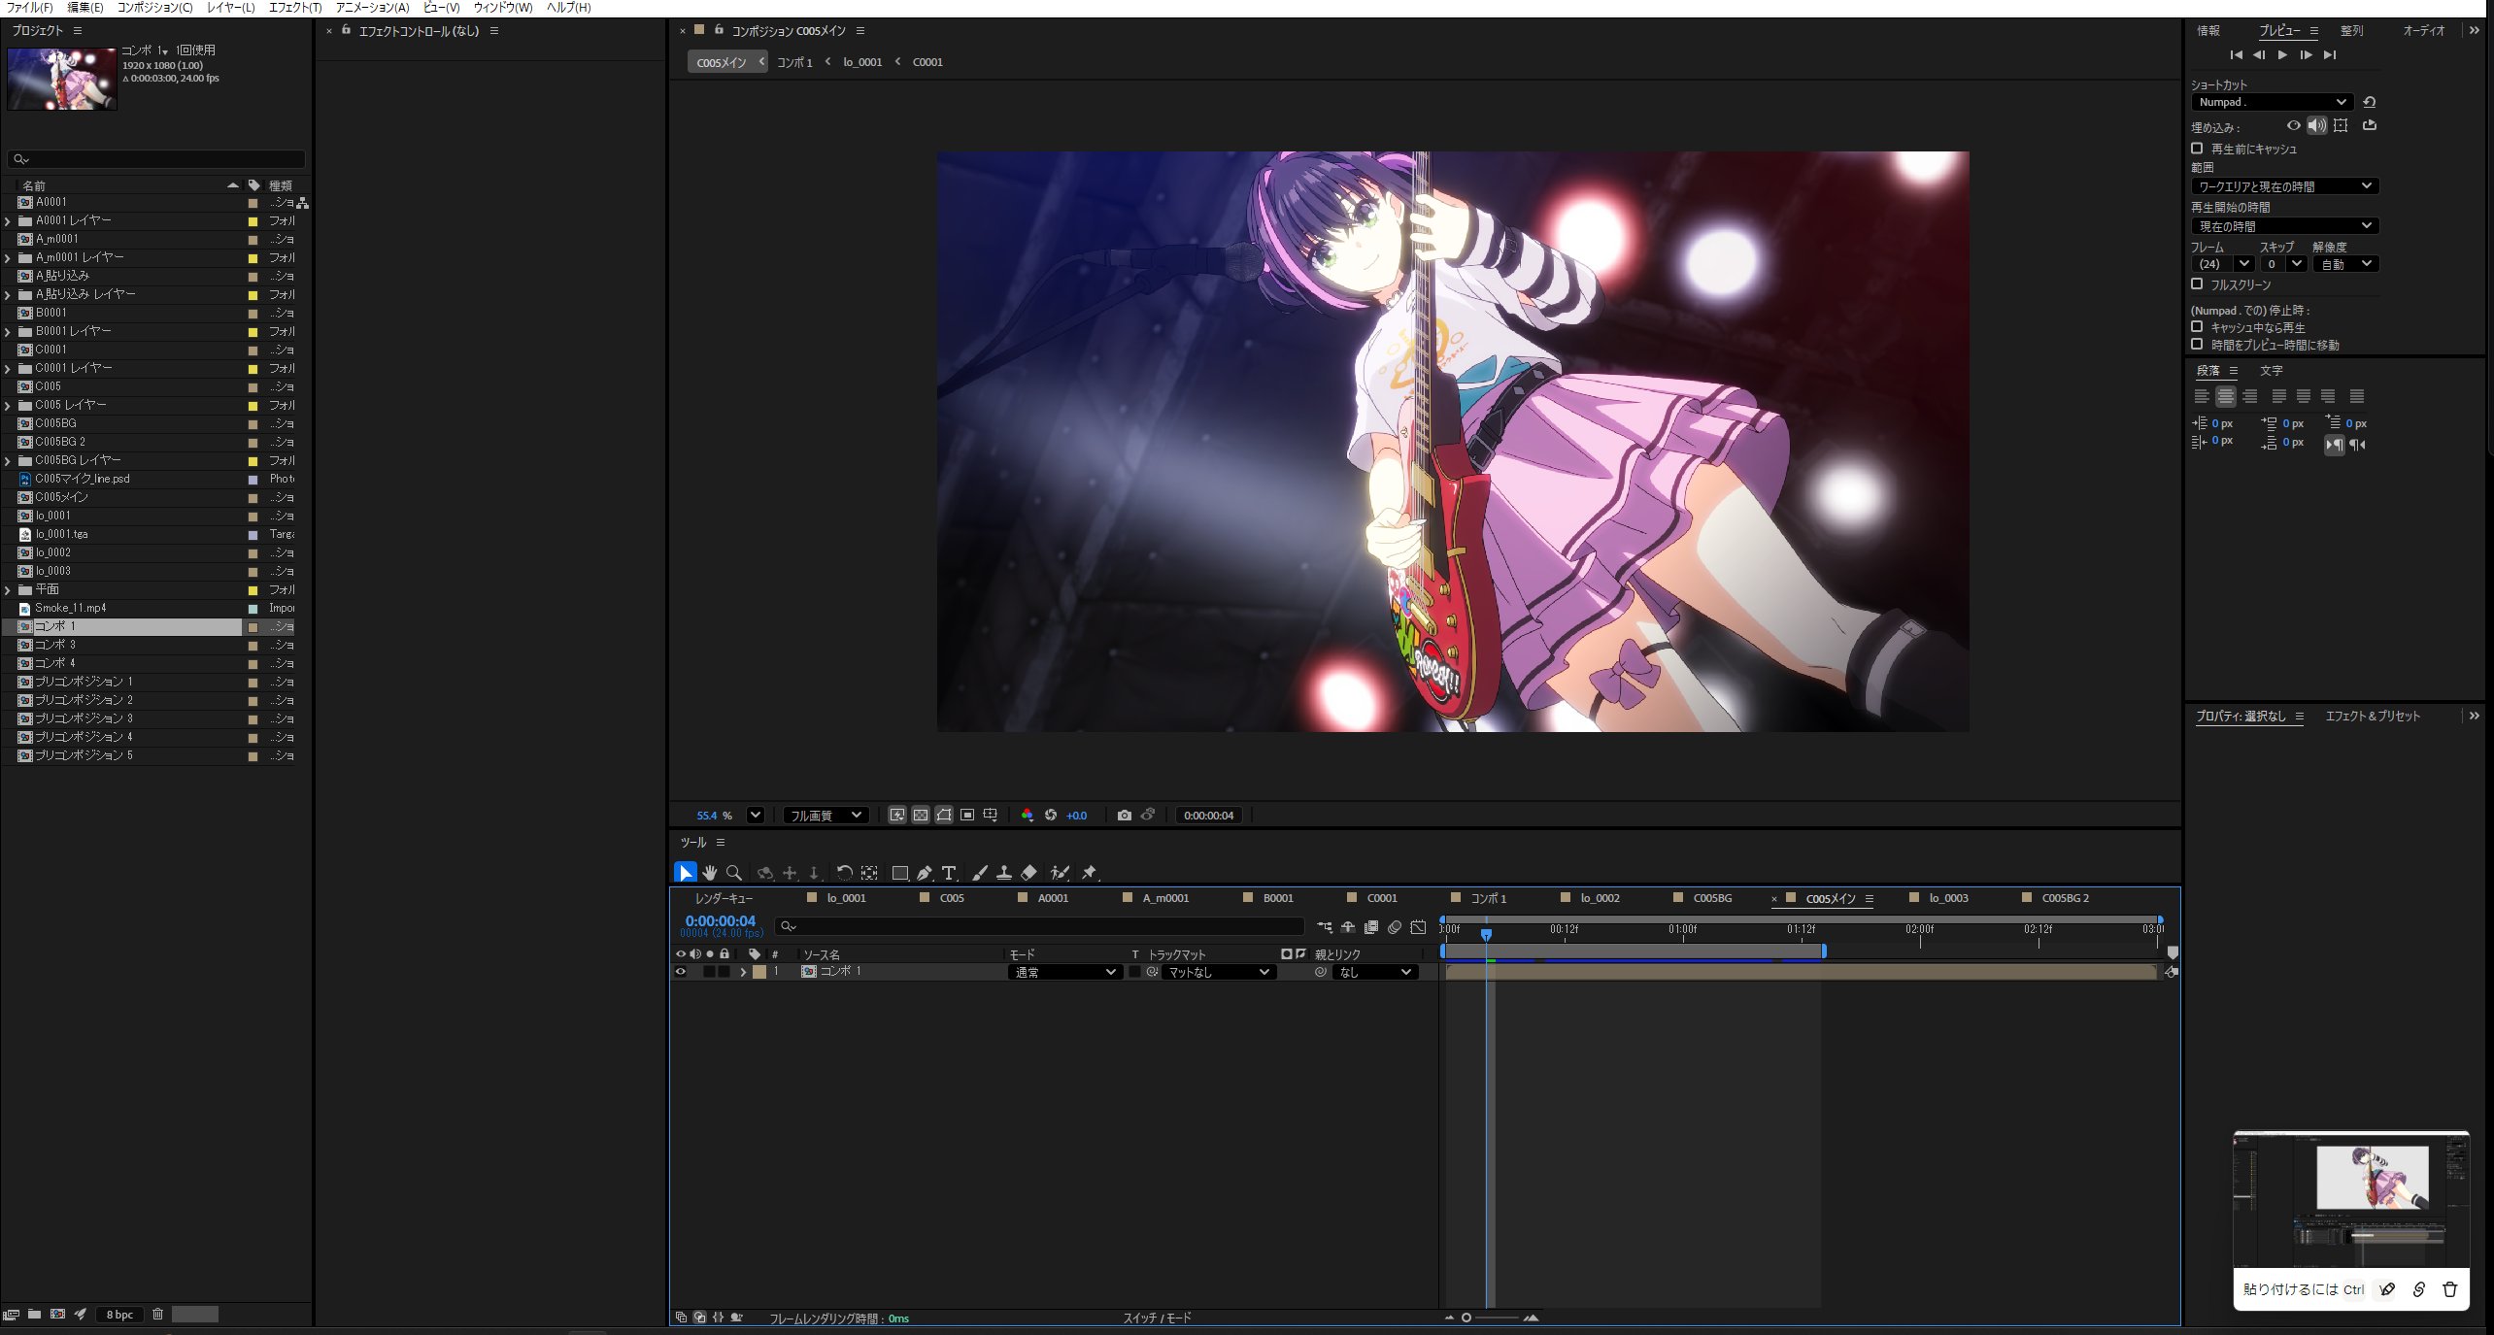The height and width of the screenshot is (1335, 2494).
Task: Select the Clone Stamp tool
Action: [x=1004, y=873]
